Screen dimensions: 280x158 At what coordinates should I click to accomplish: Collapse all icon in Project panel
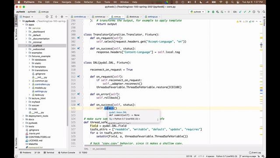(x=56, y=17)
